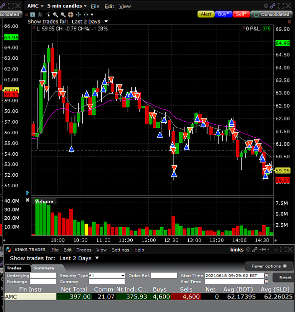Open the End Time calendar picker

(x=266, y=282)
